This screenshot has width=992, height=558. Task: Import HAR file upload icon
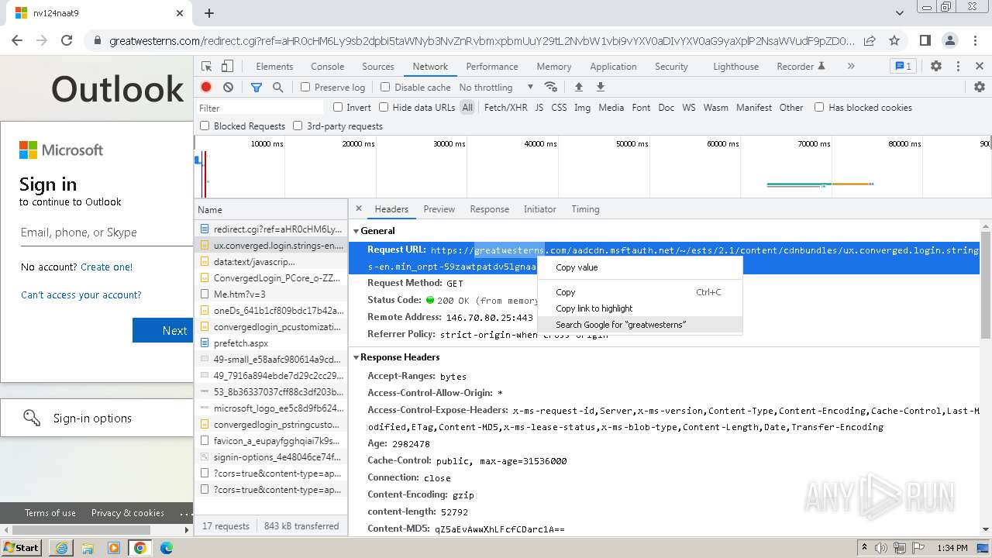click(578, 87)
